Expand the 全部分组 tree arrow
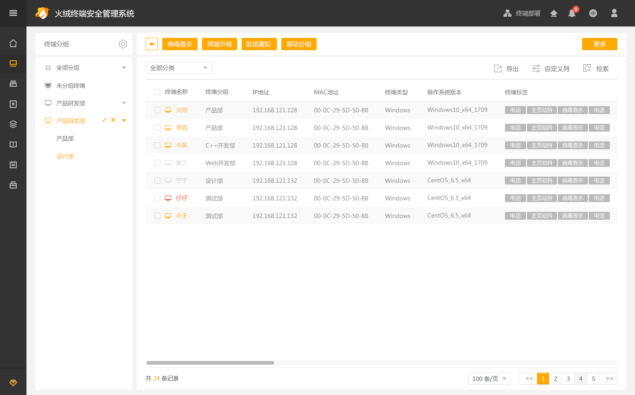The image size is (635, 395). click(124, 68)
